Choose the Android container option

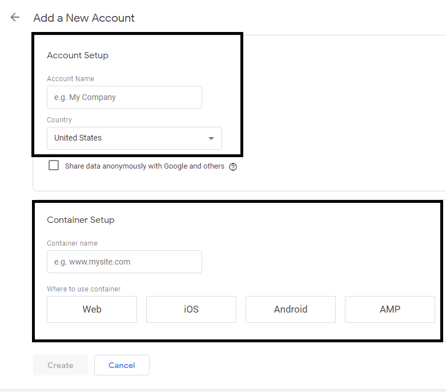(291, 309)
